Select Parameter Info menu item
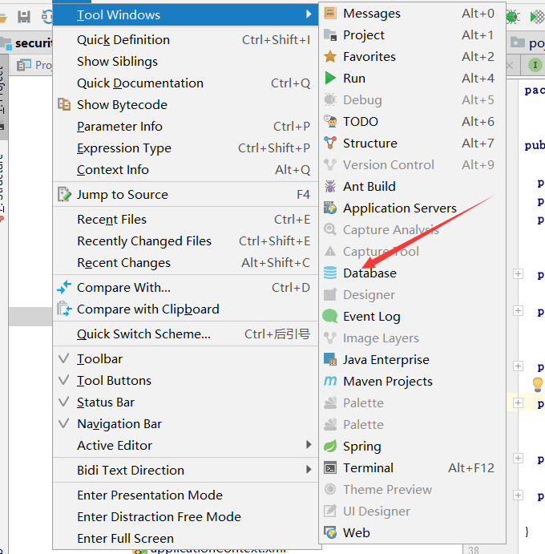Image resolution: width=545 pixels, height=554 pixels. click(x=185, y=126)
